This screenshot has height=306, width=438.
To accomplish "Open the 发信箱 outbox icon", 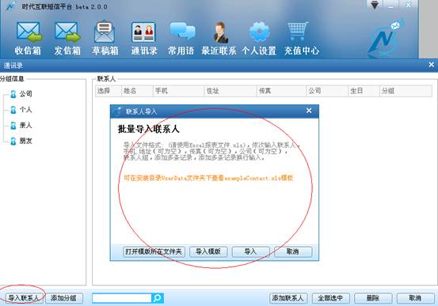I will pyautogui.click(x=67, y=38).
